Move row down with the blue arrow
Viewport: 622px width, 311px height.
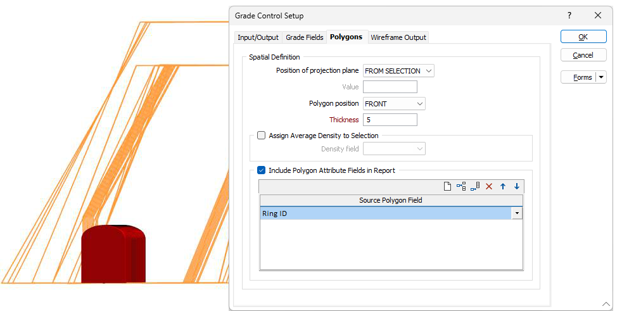tap(516, 186)
